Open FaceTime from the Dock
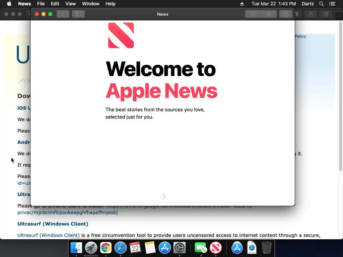 click(201, 248)
